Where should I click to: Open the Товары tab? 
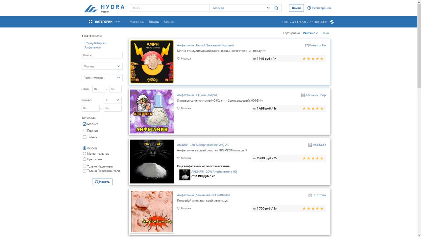(x=154, y=22)
